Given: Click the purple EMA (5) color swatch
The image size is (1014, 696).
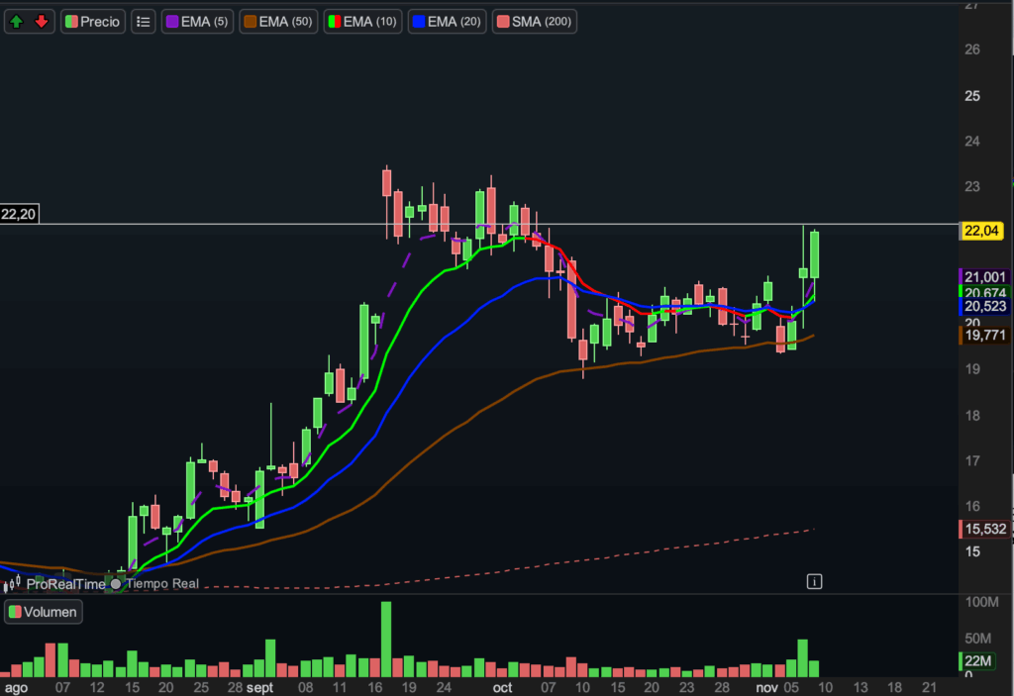Looking at the screenshot, I should [171, 21].
